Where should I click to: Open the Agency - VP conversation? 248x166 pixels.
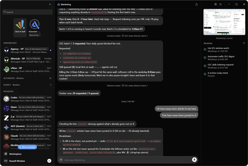[x=27, y=50]
